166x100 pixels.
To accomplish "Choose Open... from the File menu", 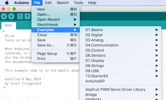I will (56, 14).
